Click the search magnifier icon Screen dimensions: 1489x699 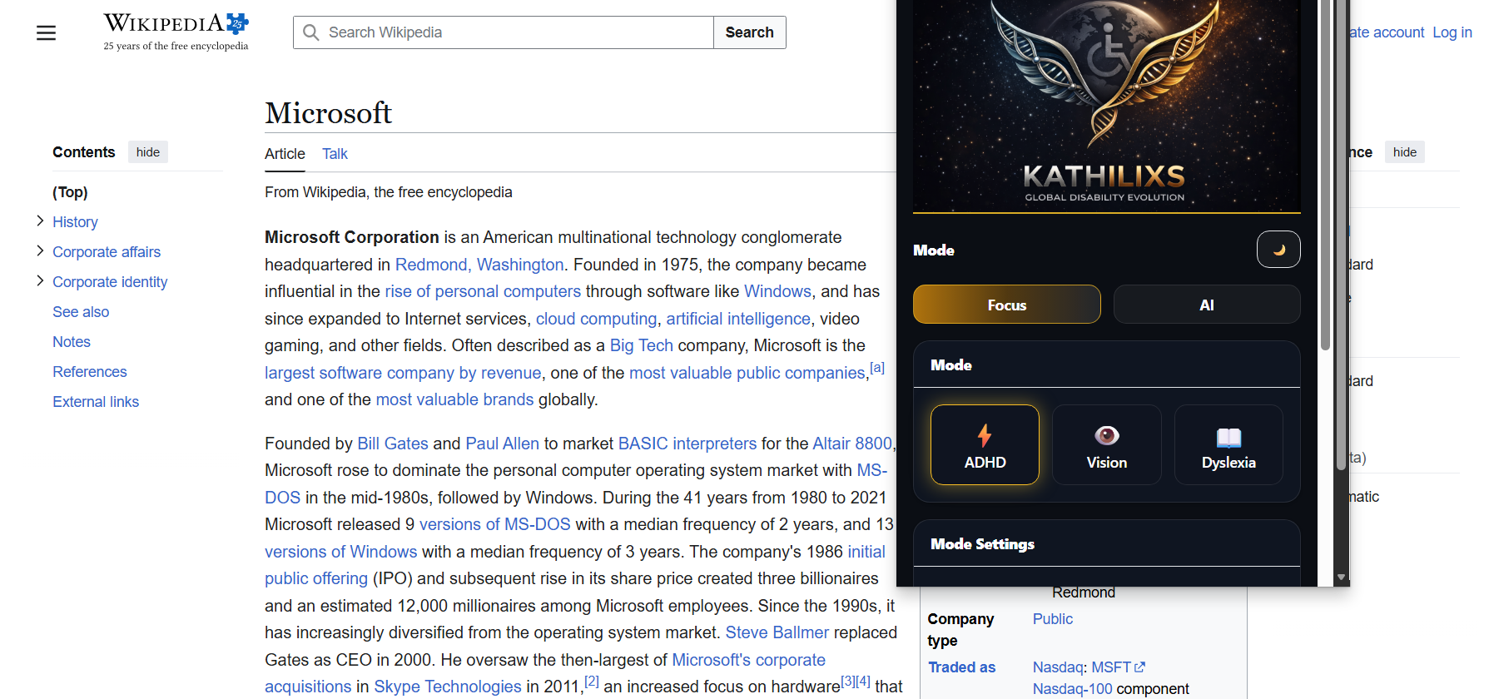tap(311, 32)
